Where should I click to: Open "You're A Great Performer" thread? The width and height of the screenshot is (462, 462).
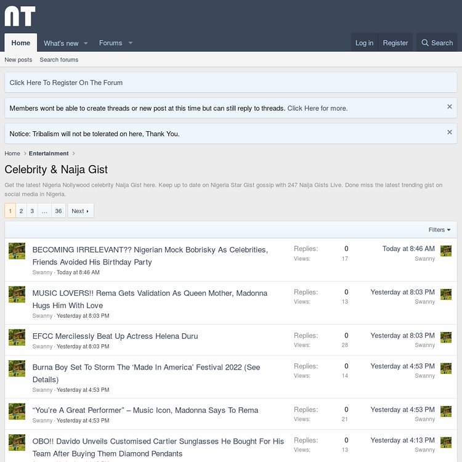point(145,410)
